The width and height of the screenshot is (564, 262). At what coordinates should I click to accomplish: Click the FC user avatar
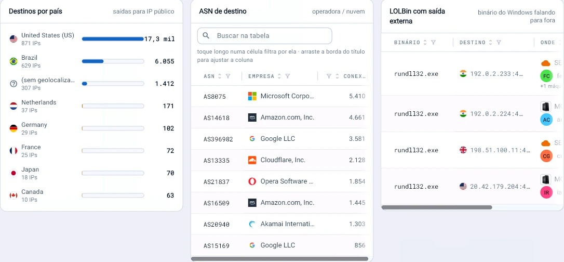click(x=546, y=76)
